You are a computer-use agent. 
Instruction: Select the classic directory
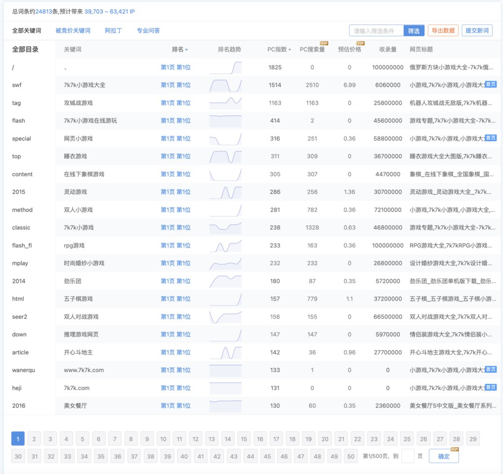point(21,228)
